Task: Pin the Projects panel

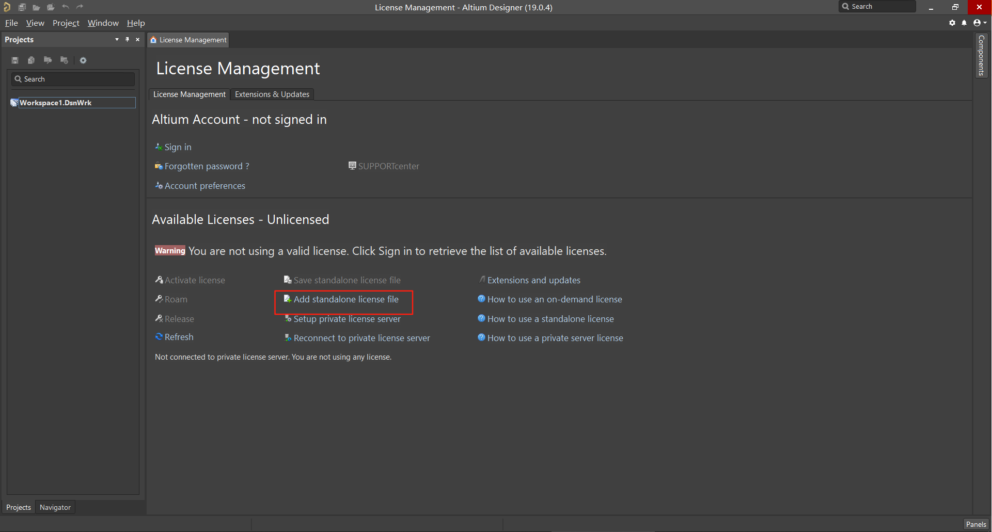Action: coord(127,39)
